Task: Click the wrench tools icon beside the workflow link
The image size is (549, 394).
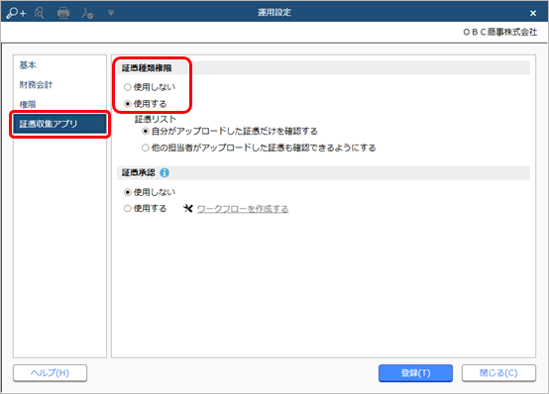Action: 188,209
